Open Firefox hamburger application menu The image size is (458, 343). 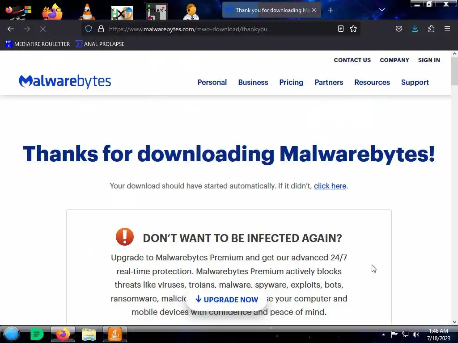coord(447,29)
